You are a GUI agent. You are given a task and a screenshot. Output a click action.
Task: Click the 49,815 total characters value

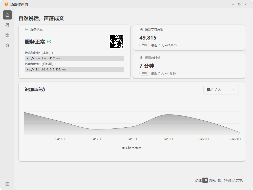[148, 38]
